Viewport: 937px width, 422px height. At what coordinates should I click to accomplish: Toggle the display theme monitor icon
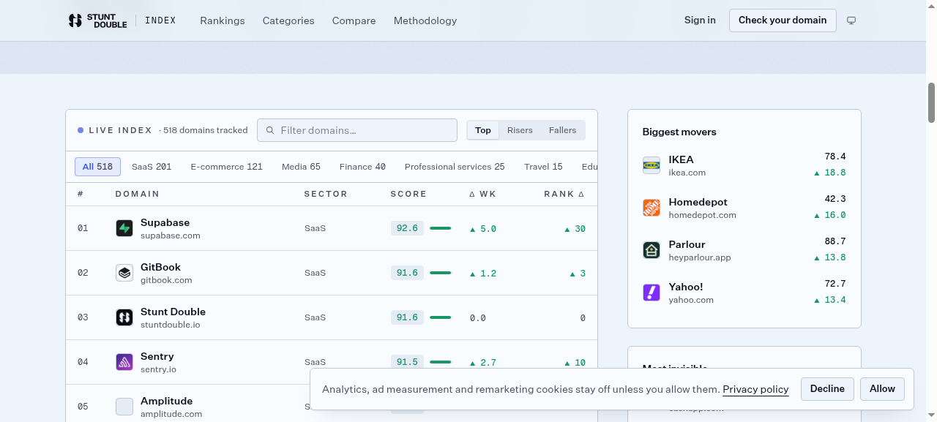click(851, 20)
